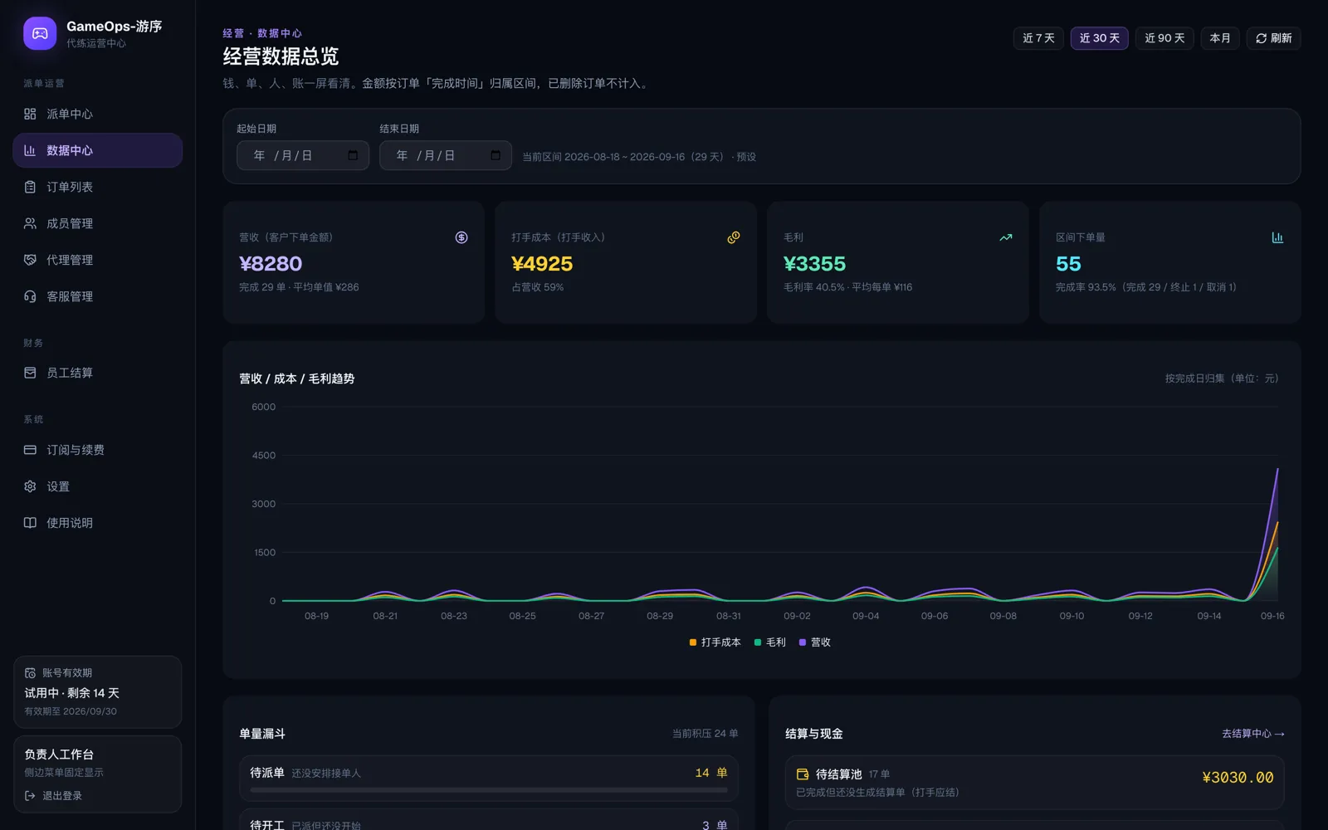Toggle 毛利 series in chart legend
Screen dimensions: 1328x830
pos(769,642)
